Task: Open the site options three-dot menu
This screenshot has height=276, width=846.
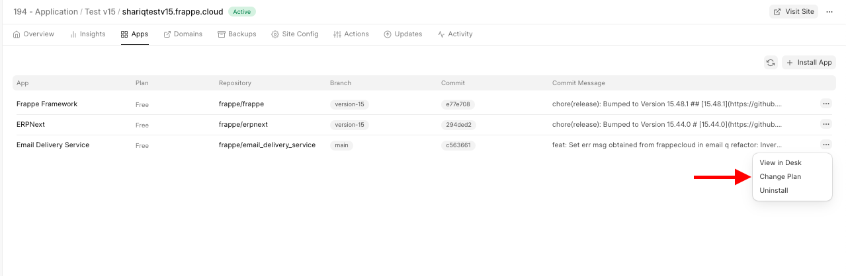Action: pos(829,12)
